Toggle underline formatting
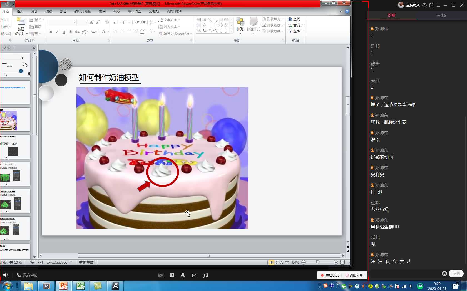467x291 pixels. pyautogui.click(x=64, y=32)
